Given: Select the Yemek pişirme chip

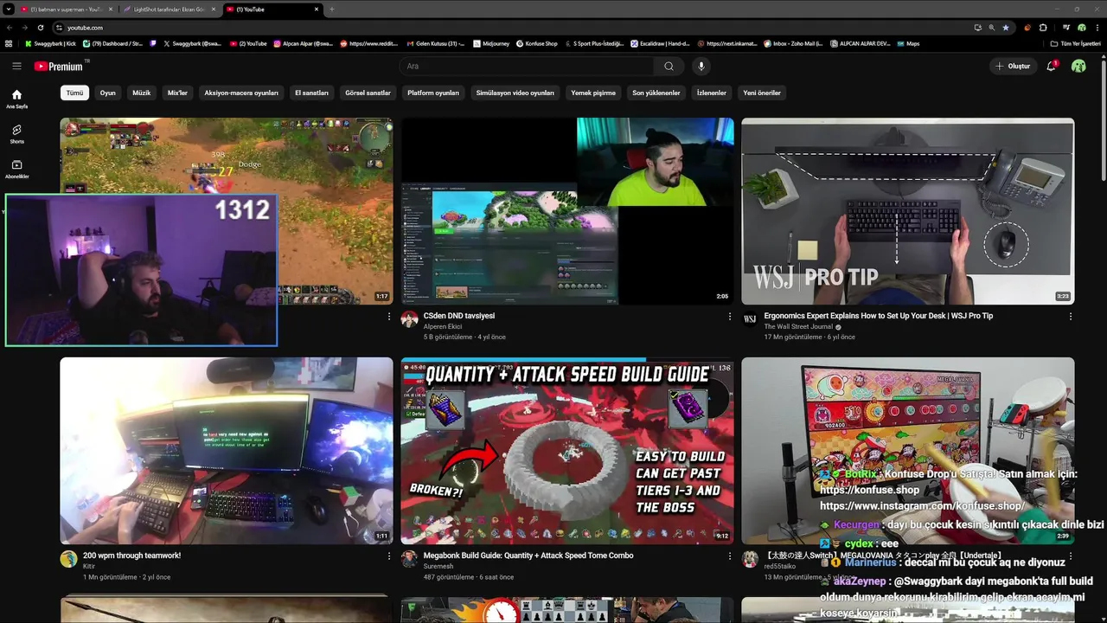Looking at the screenshot, I should (x=593, y=93).
